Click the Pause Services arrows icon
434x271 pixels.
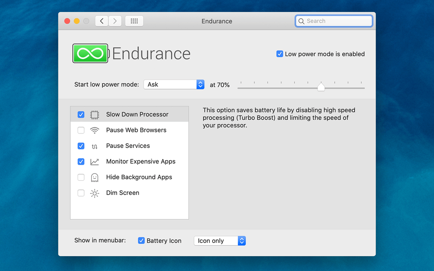tap(94, 146)
